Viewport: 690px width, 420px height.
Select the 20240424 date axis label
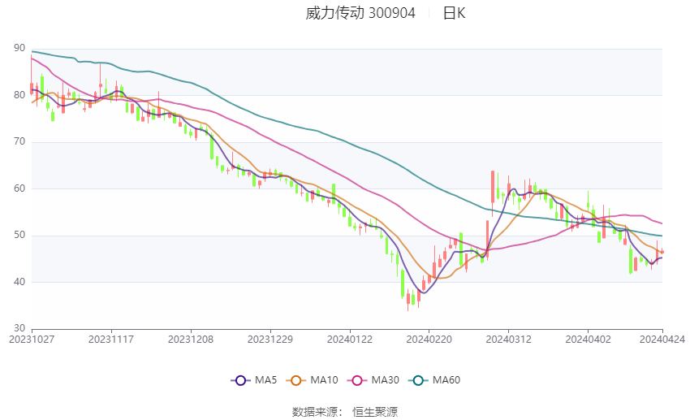point(662,340)
